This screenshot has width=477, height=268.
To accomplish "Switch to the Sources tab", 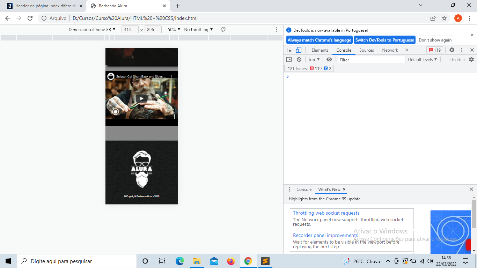I will (x=367, y=50).
